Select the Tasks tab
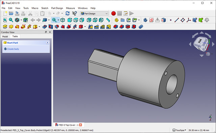This screenshot has width=216, height=133. 15,36
